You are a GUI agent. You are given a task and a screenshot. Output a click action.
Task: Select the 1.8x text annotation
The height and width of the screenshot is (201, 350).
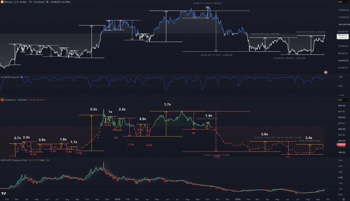(63, 139)
